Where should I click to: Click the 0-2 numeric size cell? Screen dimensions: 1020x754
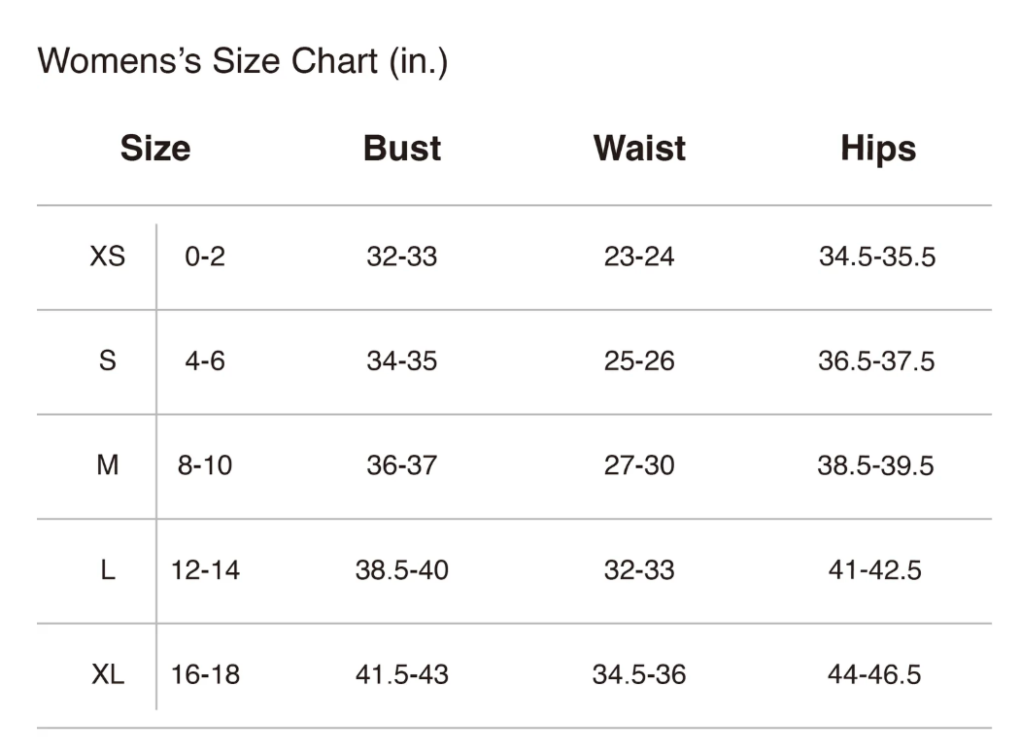click(205, 257)
